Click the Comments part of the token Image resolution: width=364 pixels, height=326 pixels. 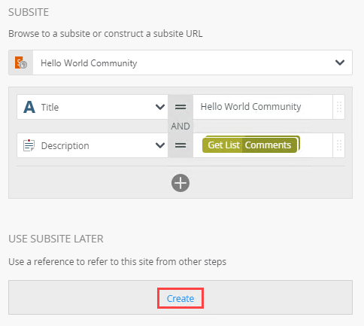click(x=269, y=145)
